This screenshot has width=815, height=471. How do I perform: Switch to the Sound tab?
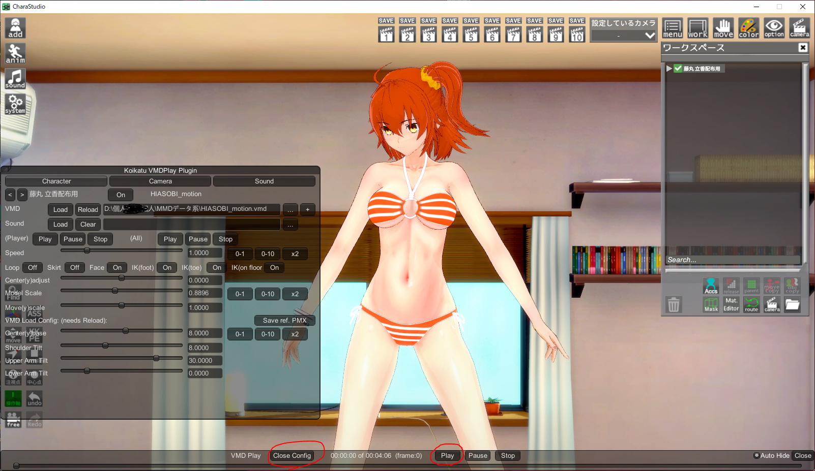pyautogui.click(x=264, y=181)
